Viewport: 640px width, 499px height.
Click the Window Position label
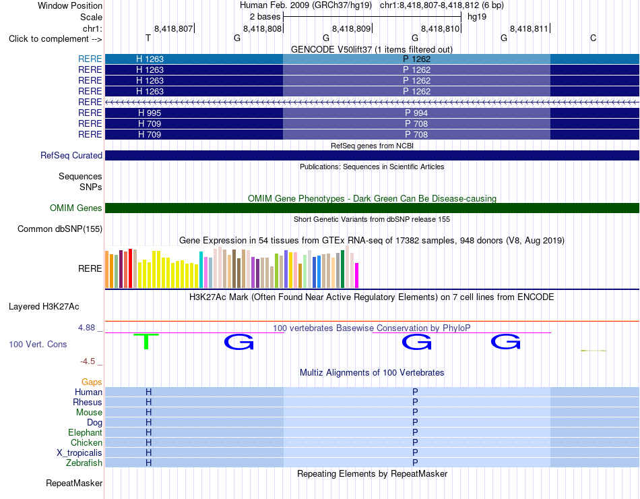pyautogui.click(x=70, y=5)
